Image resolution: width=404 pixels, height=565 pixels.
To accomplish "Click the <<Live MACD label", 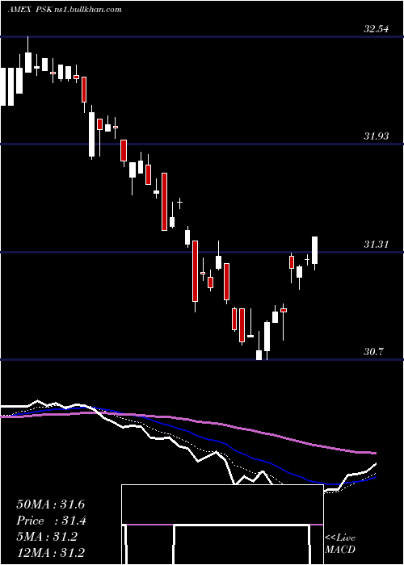I will click(340, 543).
